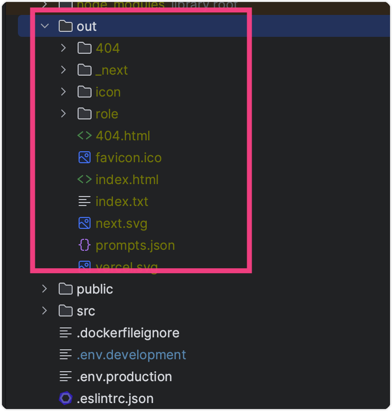The image size is (392, 411).
Task: Collapse the out folder
Action: click(45, 26)
